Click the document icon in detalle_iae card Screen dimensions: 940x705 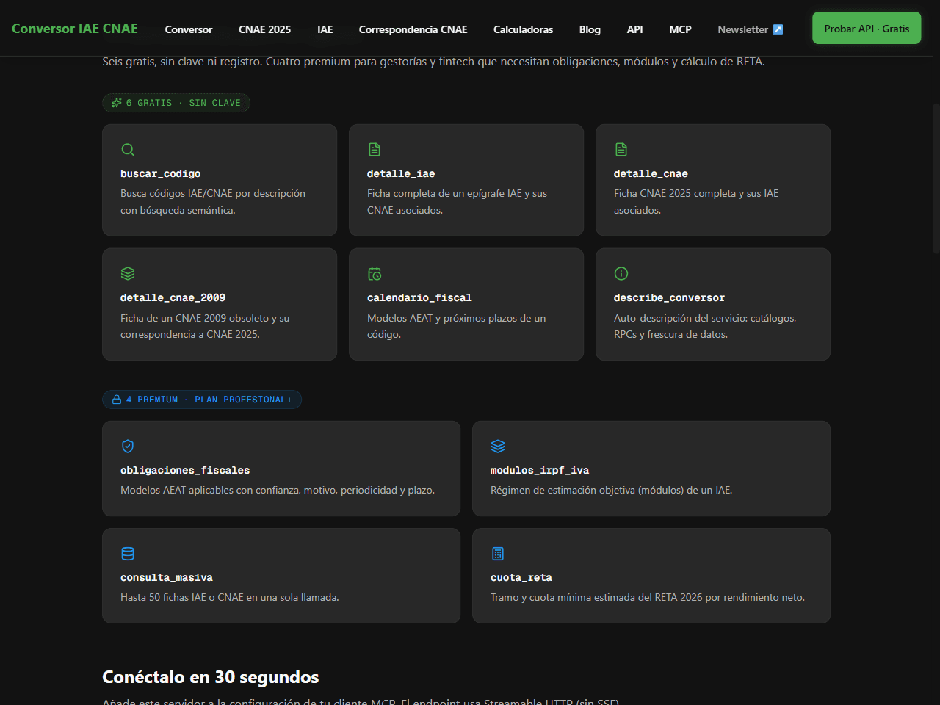tap(375, 150)
